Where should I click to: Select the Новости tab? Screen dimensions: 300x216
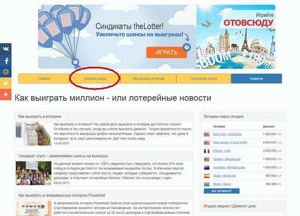coord(256,79)
